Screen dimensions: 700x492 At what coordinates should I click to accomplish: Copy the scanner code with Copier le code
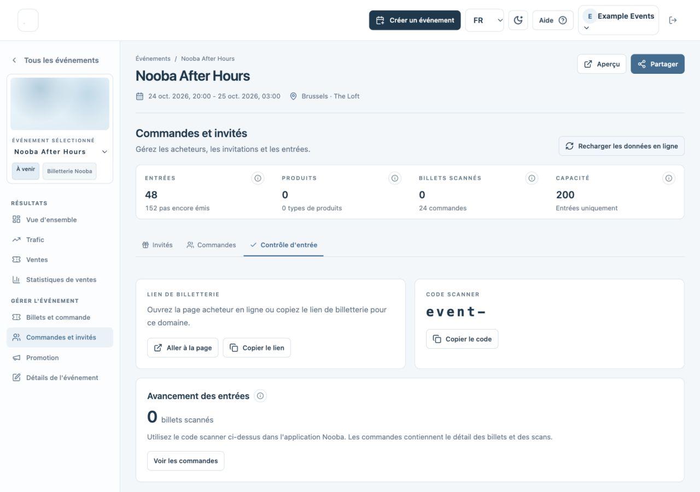pyautogui.click(x=462, y=339)
